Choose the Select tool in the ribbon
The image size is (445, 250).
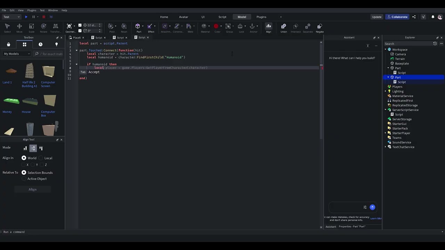pos(7,28)
